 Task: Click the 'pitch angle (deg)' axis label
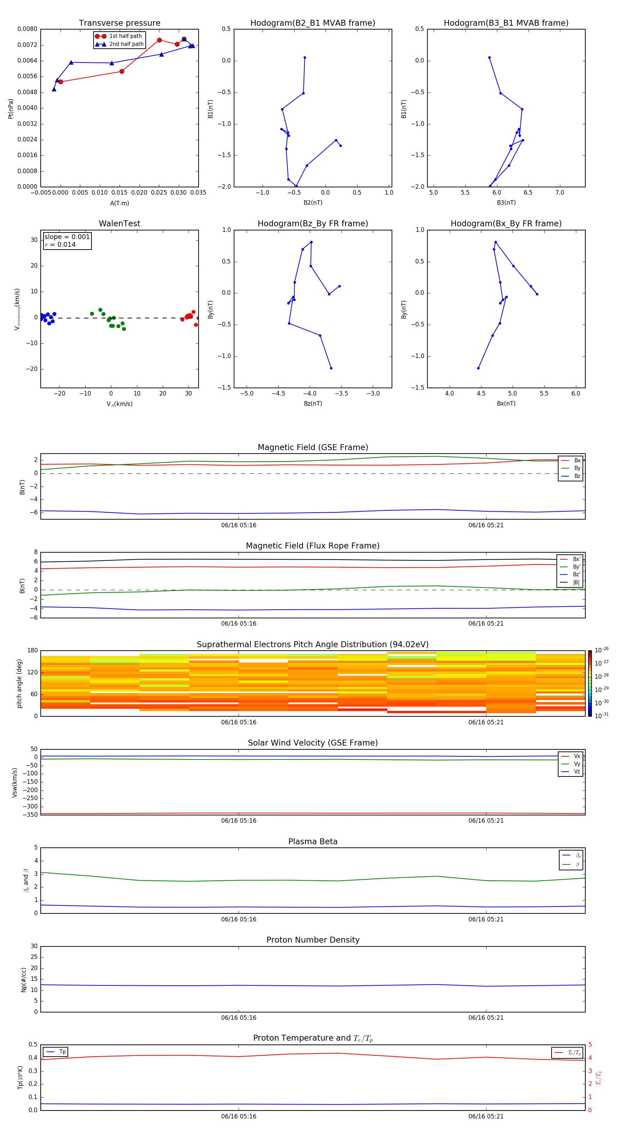(x=19, y=683)
